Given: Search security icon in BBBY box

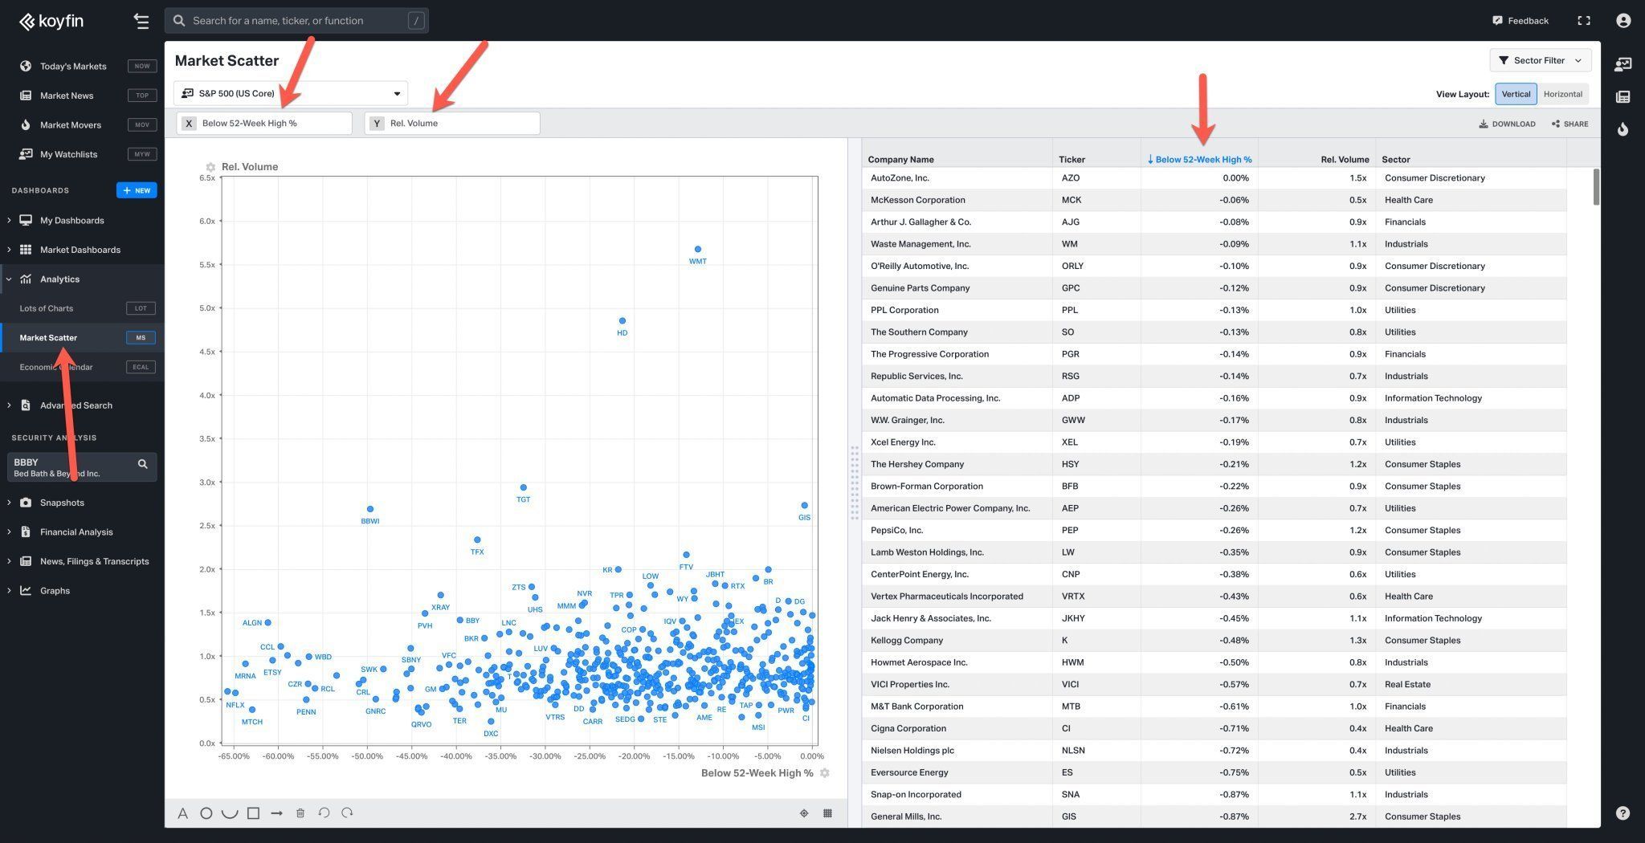Looking at the screenshot, I should point(142,463).
